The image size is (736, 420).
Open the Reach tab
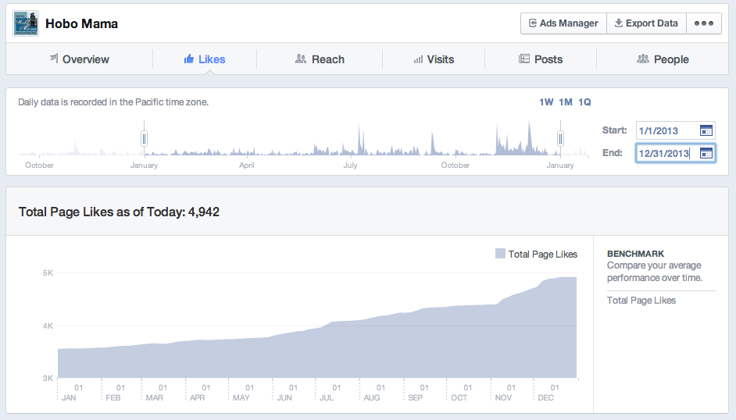(x=320, y=59)
